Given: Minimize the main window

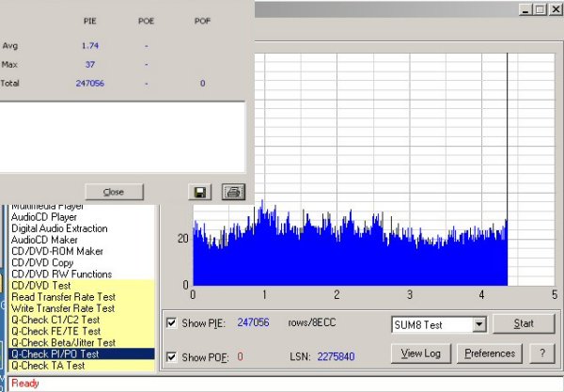Looking at the screenshot, I should click(x=525, y=9).
